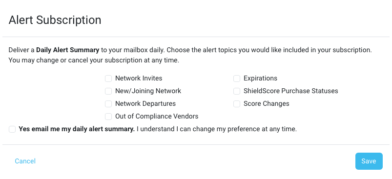Image resolution: width=392 pixels, height=179 pixels.
Task: Click the New/Joining Network label
Action: click(x=148, y=91)
